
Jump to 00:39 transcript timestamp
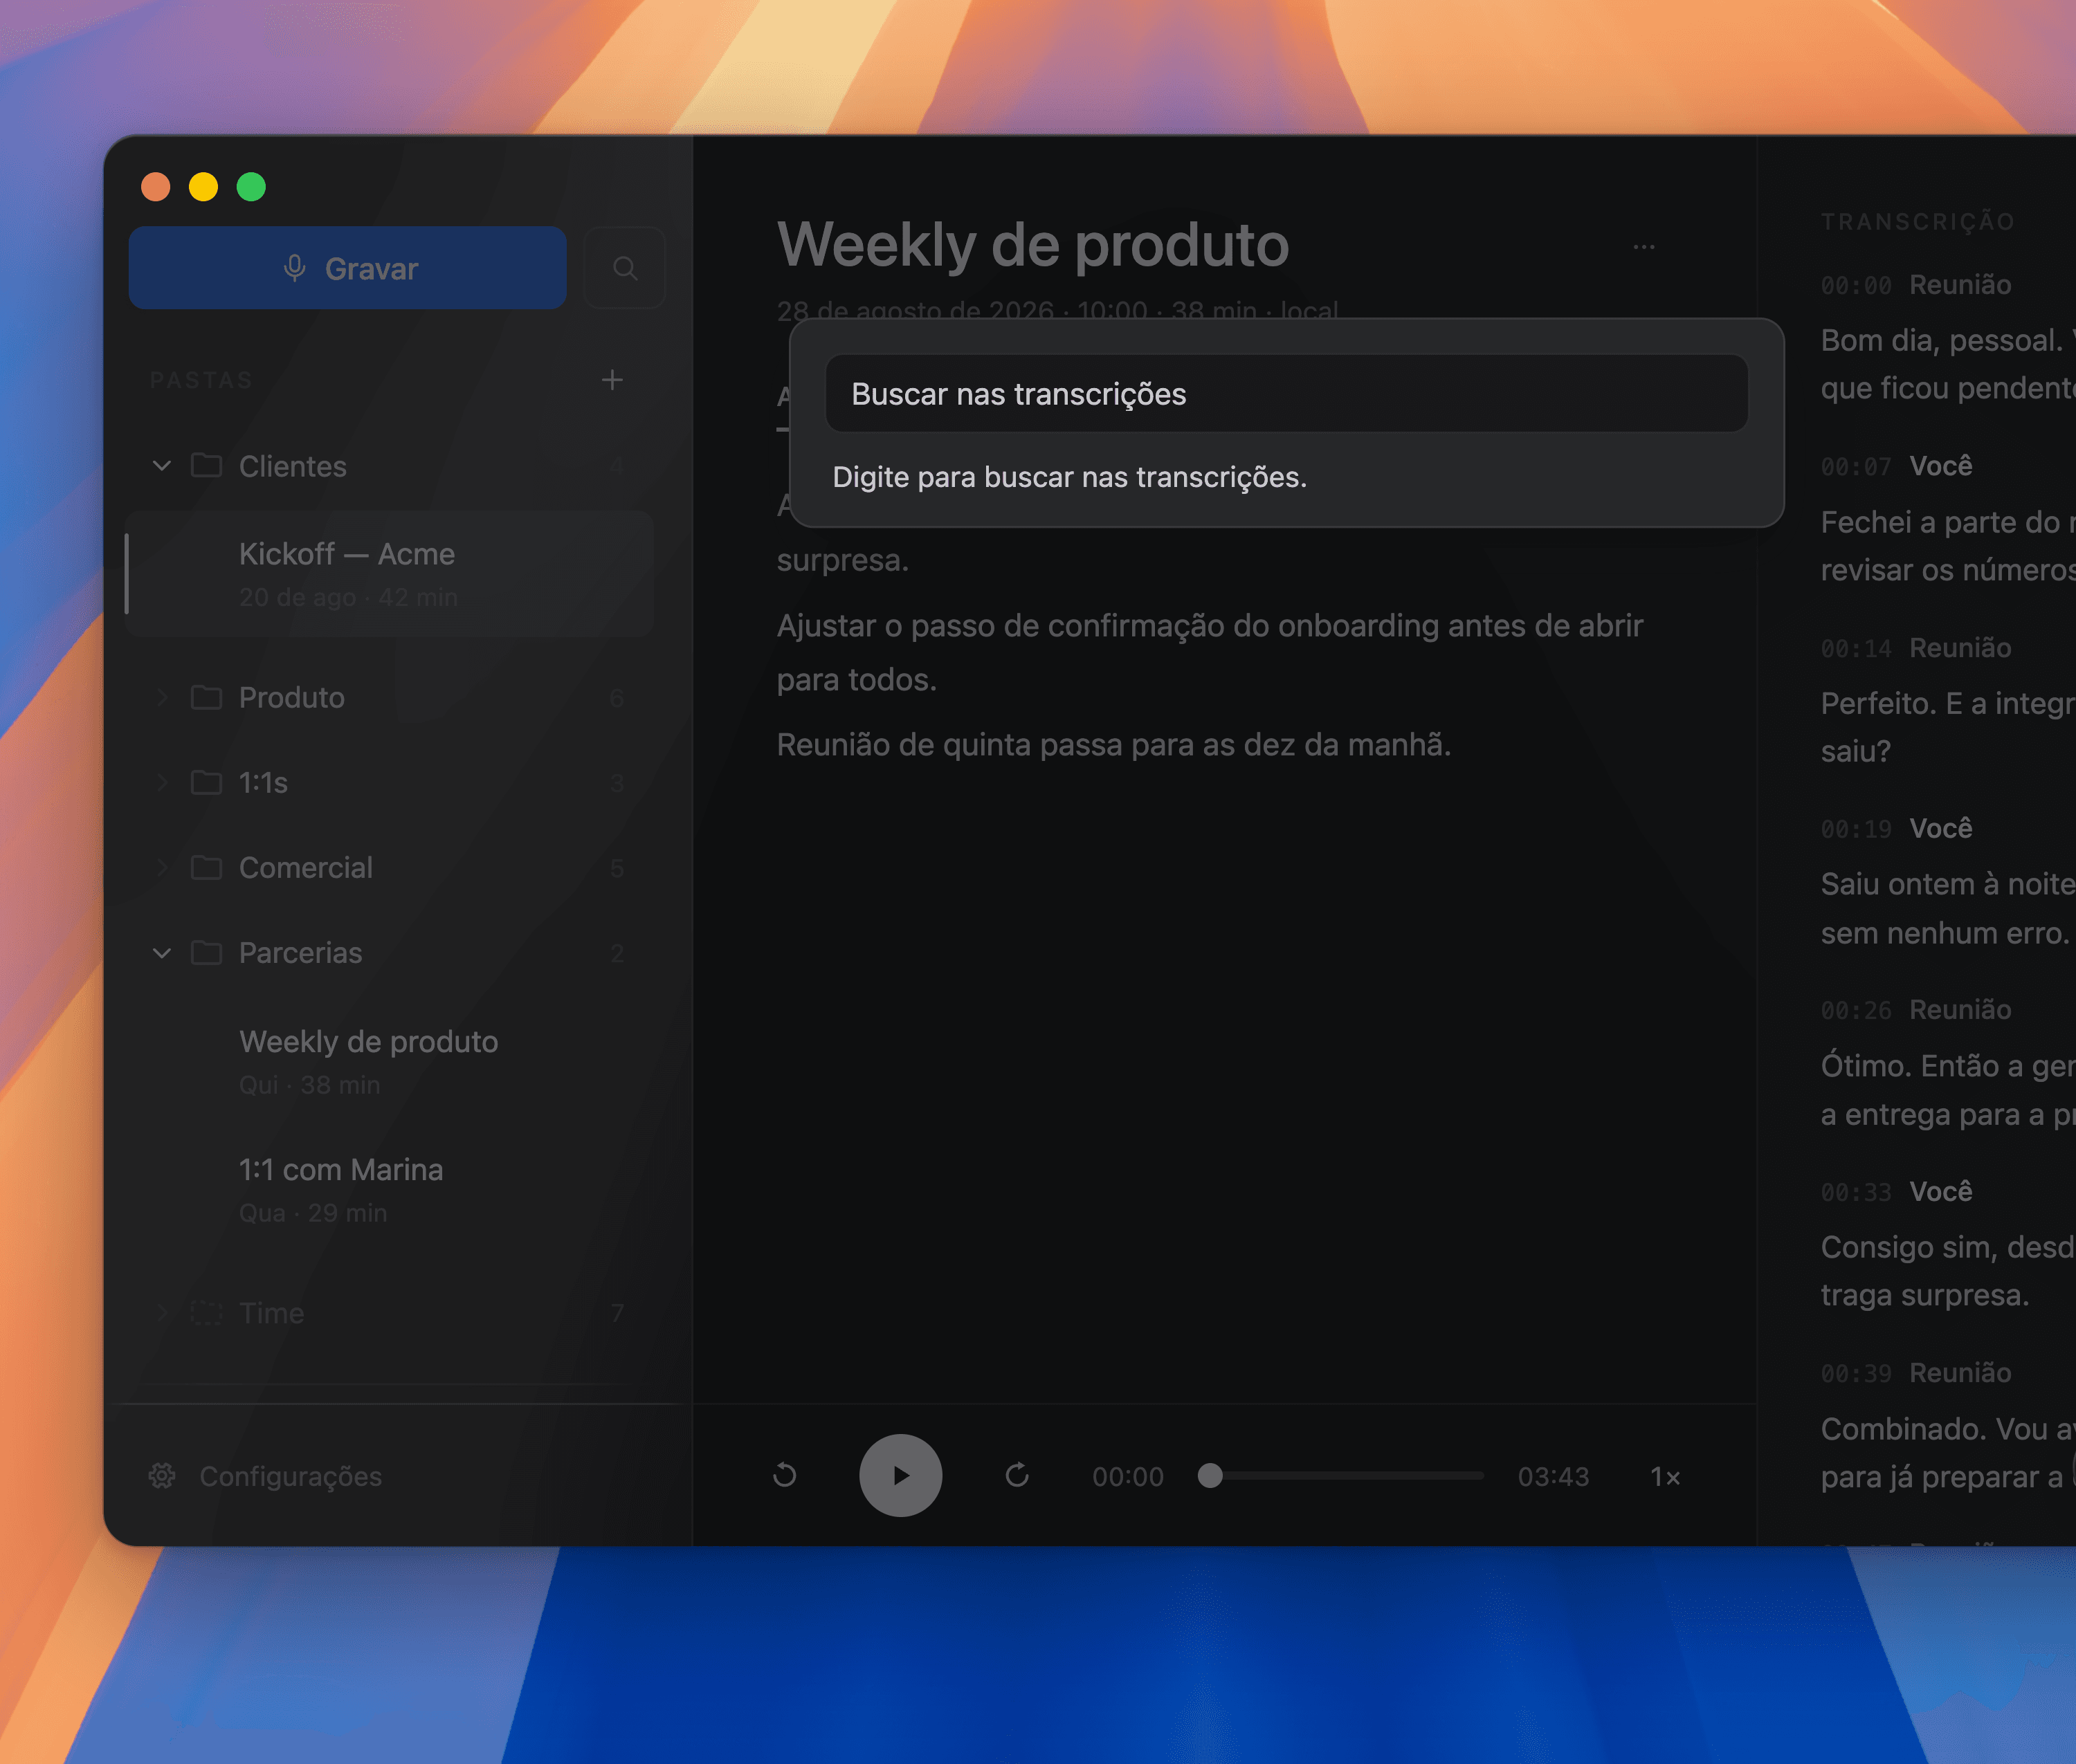[1856, 1374]
